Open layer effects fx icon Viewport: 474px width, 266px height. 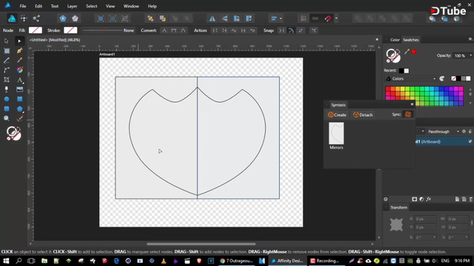pos(429,199)
